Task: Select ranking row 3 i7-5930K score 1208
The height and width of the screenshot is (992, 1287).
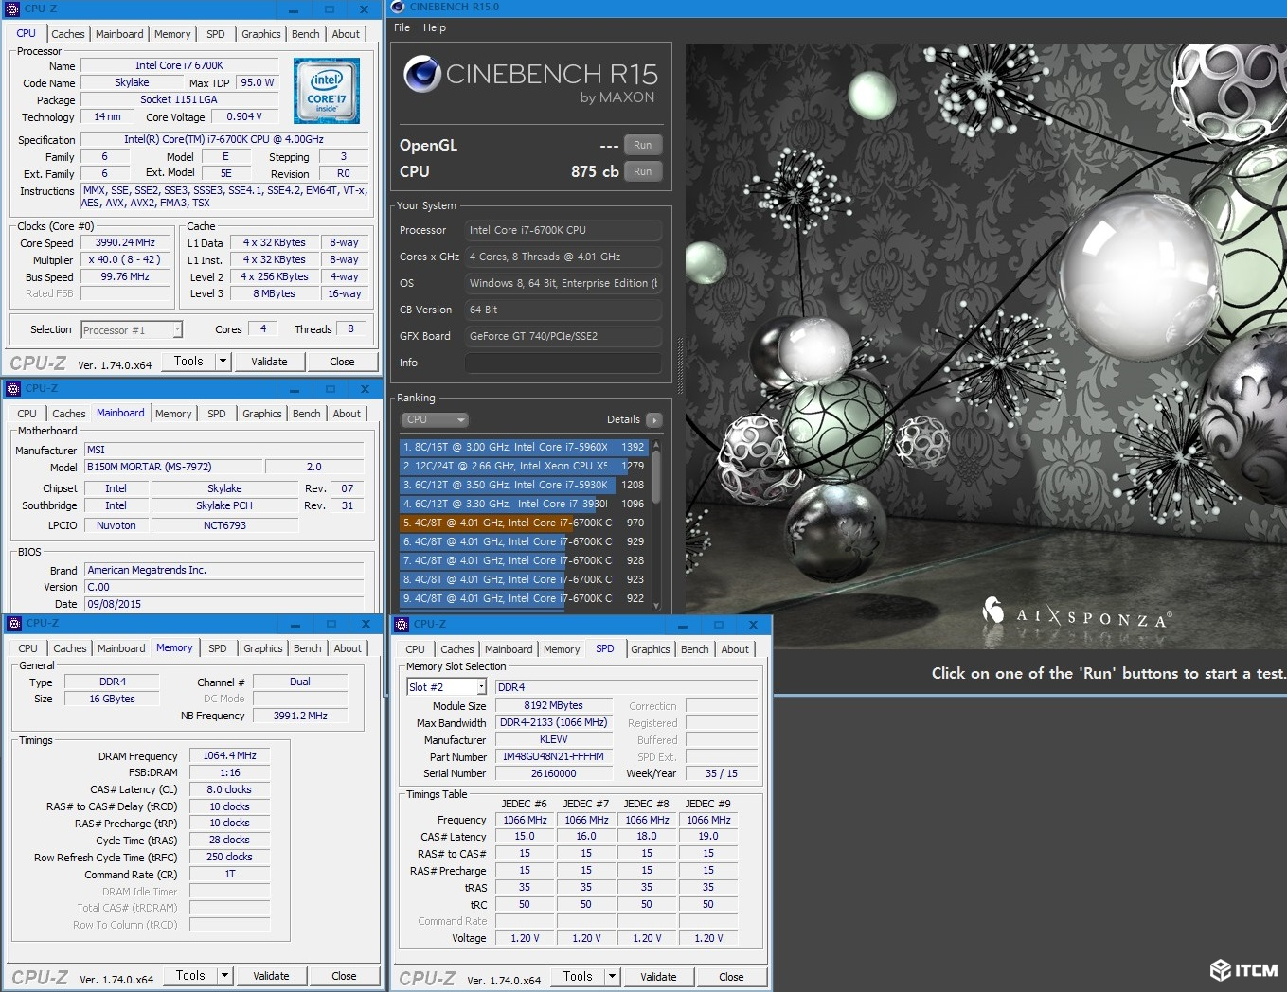Action: coord(524,485)
